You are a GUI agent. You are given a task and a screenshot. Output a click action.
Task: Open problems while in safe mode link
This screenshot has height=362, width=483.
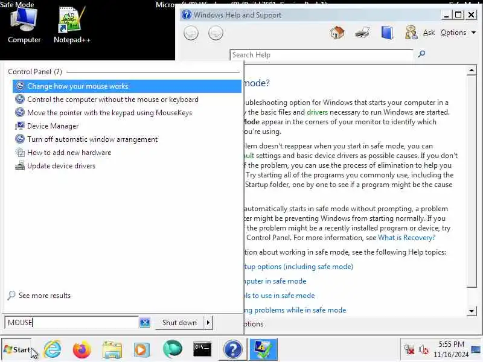pos(295,310)
